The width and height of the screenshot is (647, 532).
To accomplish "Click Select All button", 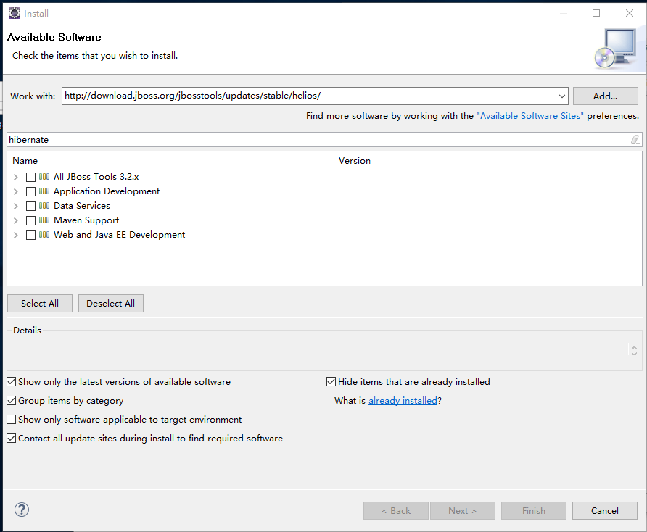I will tap(40, 304).
